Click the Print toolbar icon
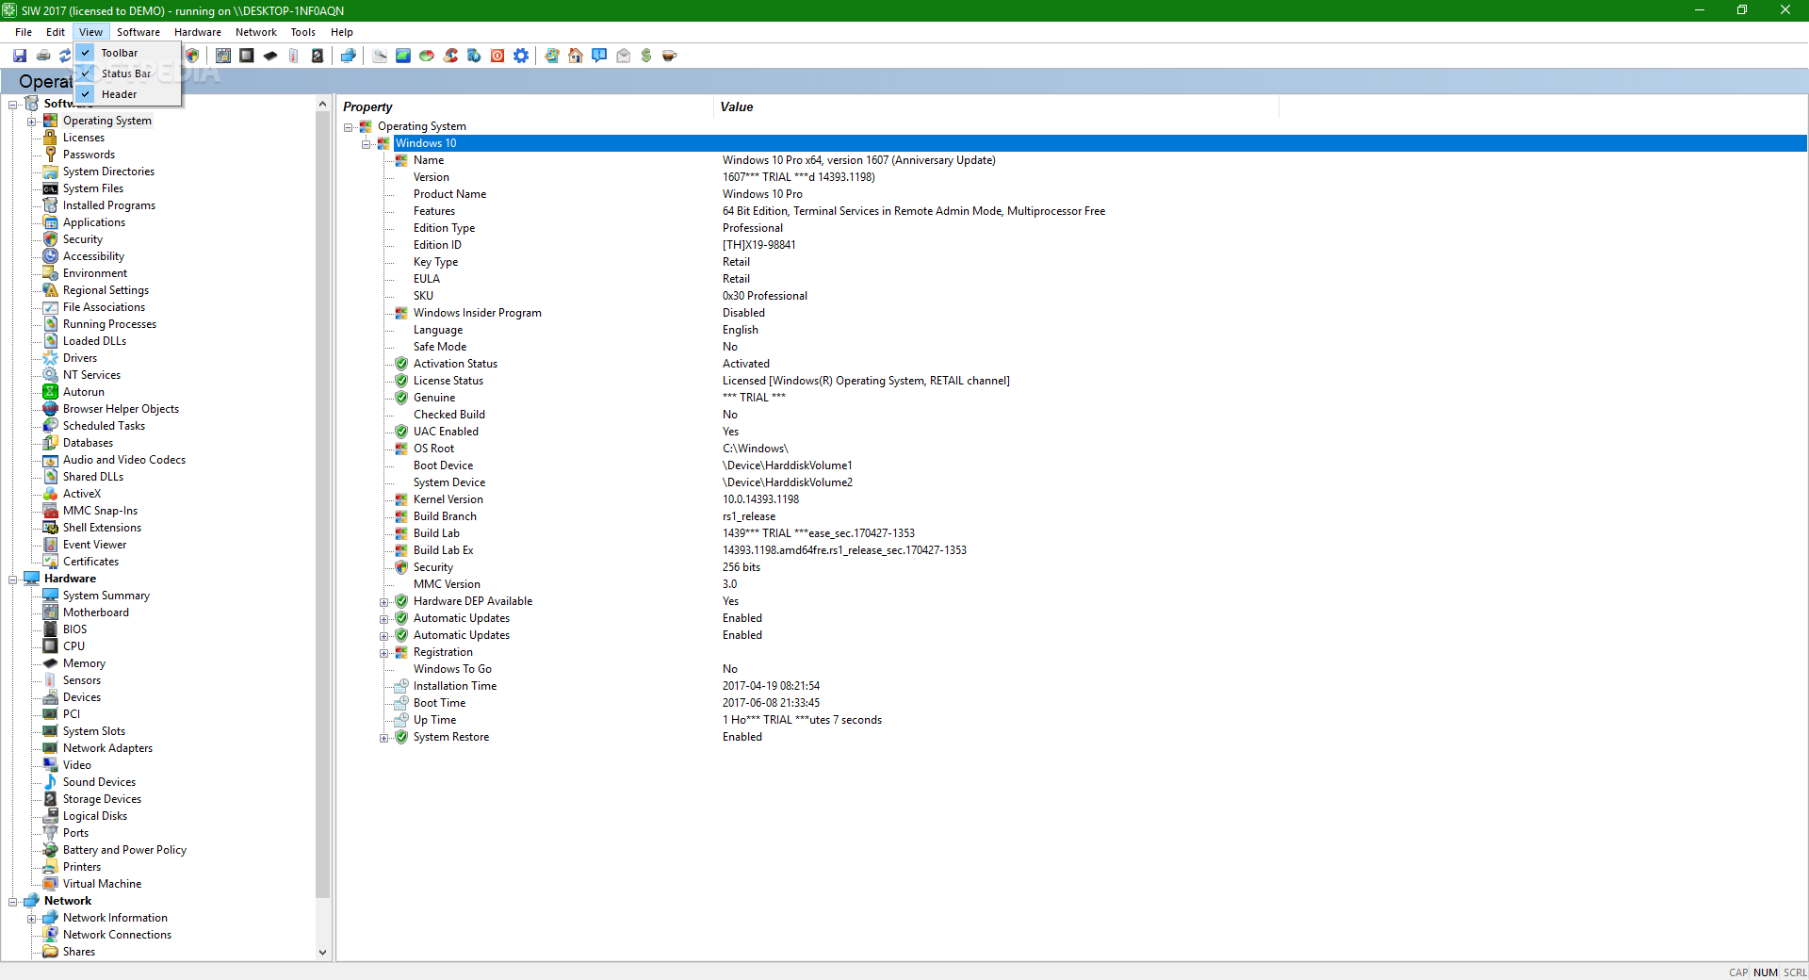The image size is (1809, 980). [43, 56]
